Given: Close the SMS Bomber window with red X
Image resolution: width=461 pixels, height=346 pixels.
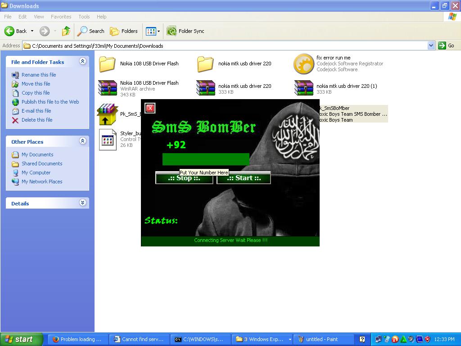Looking at the screenshot, I should (x=150, y=108).
